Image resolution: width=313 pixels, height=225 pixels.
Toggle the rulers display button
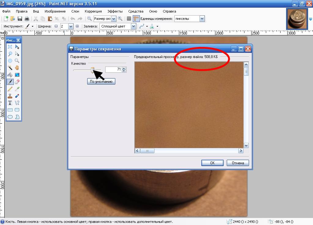click(136, 19)
